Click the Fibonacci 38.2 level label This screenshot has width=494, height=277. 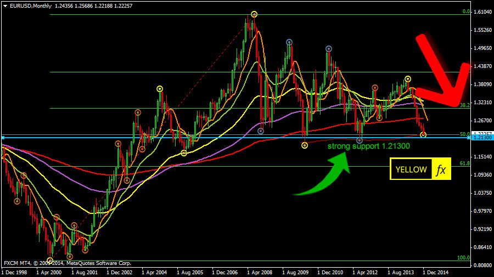coord(464,105)
